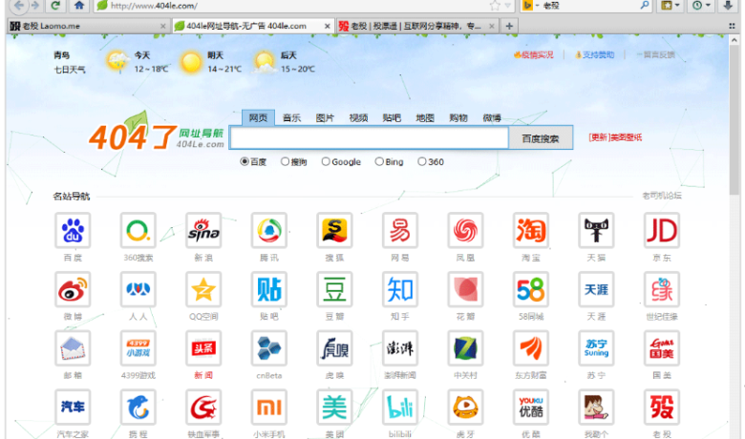Open the Baidu site icon
Viewport: 745px width, 439px height.
pos(73,230)
